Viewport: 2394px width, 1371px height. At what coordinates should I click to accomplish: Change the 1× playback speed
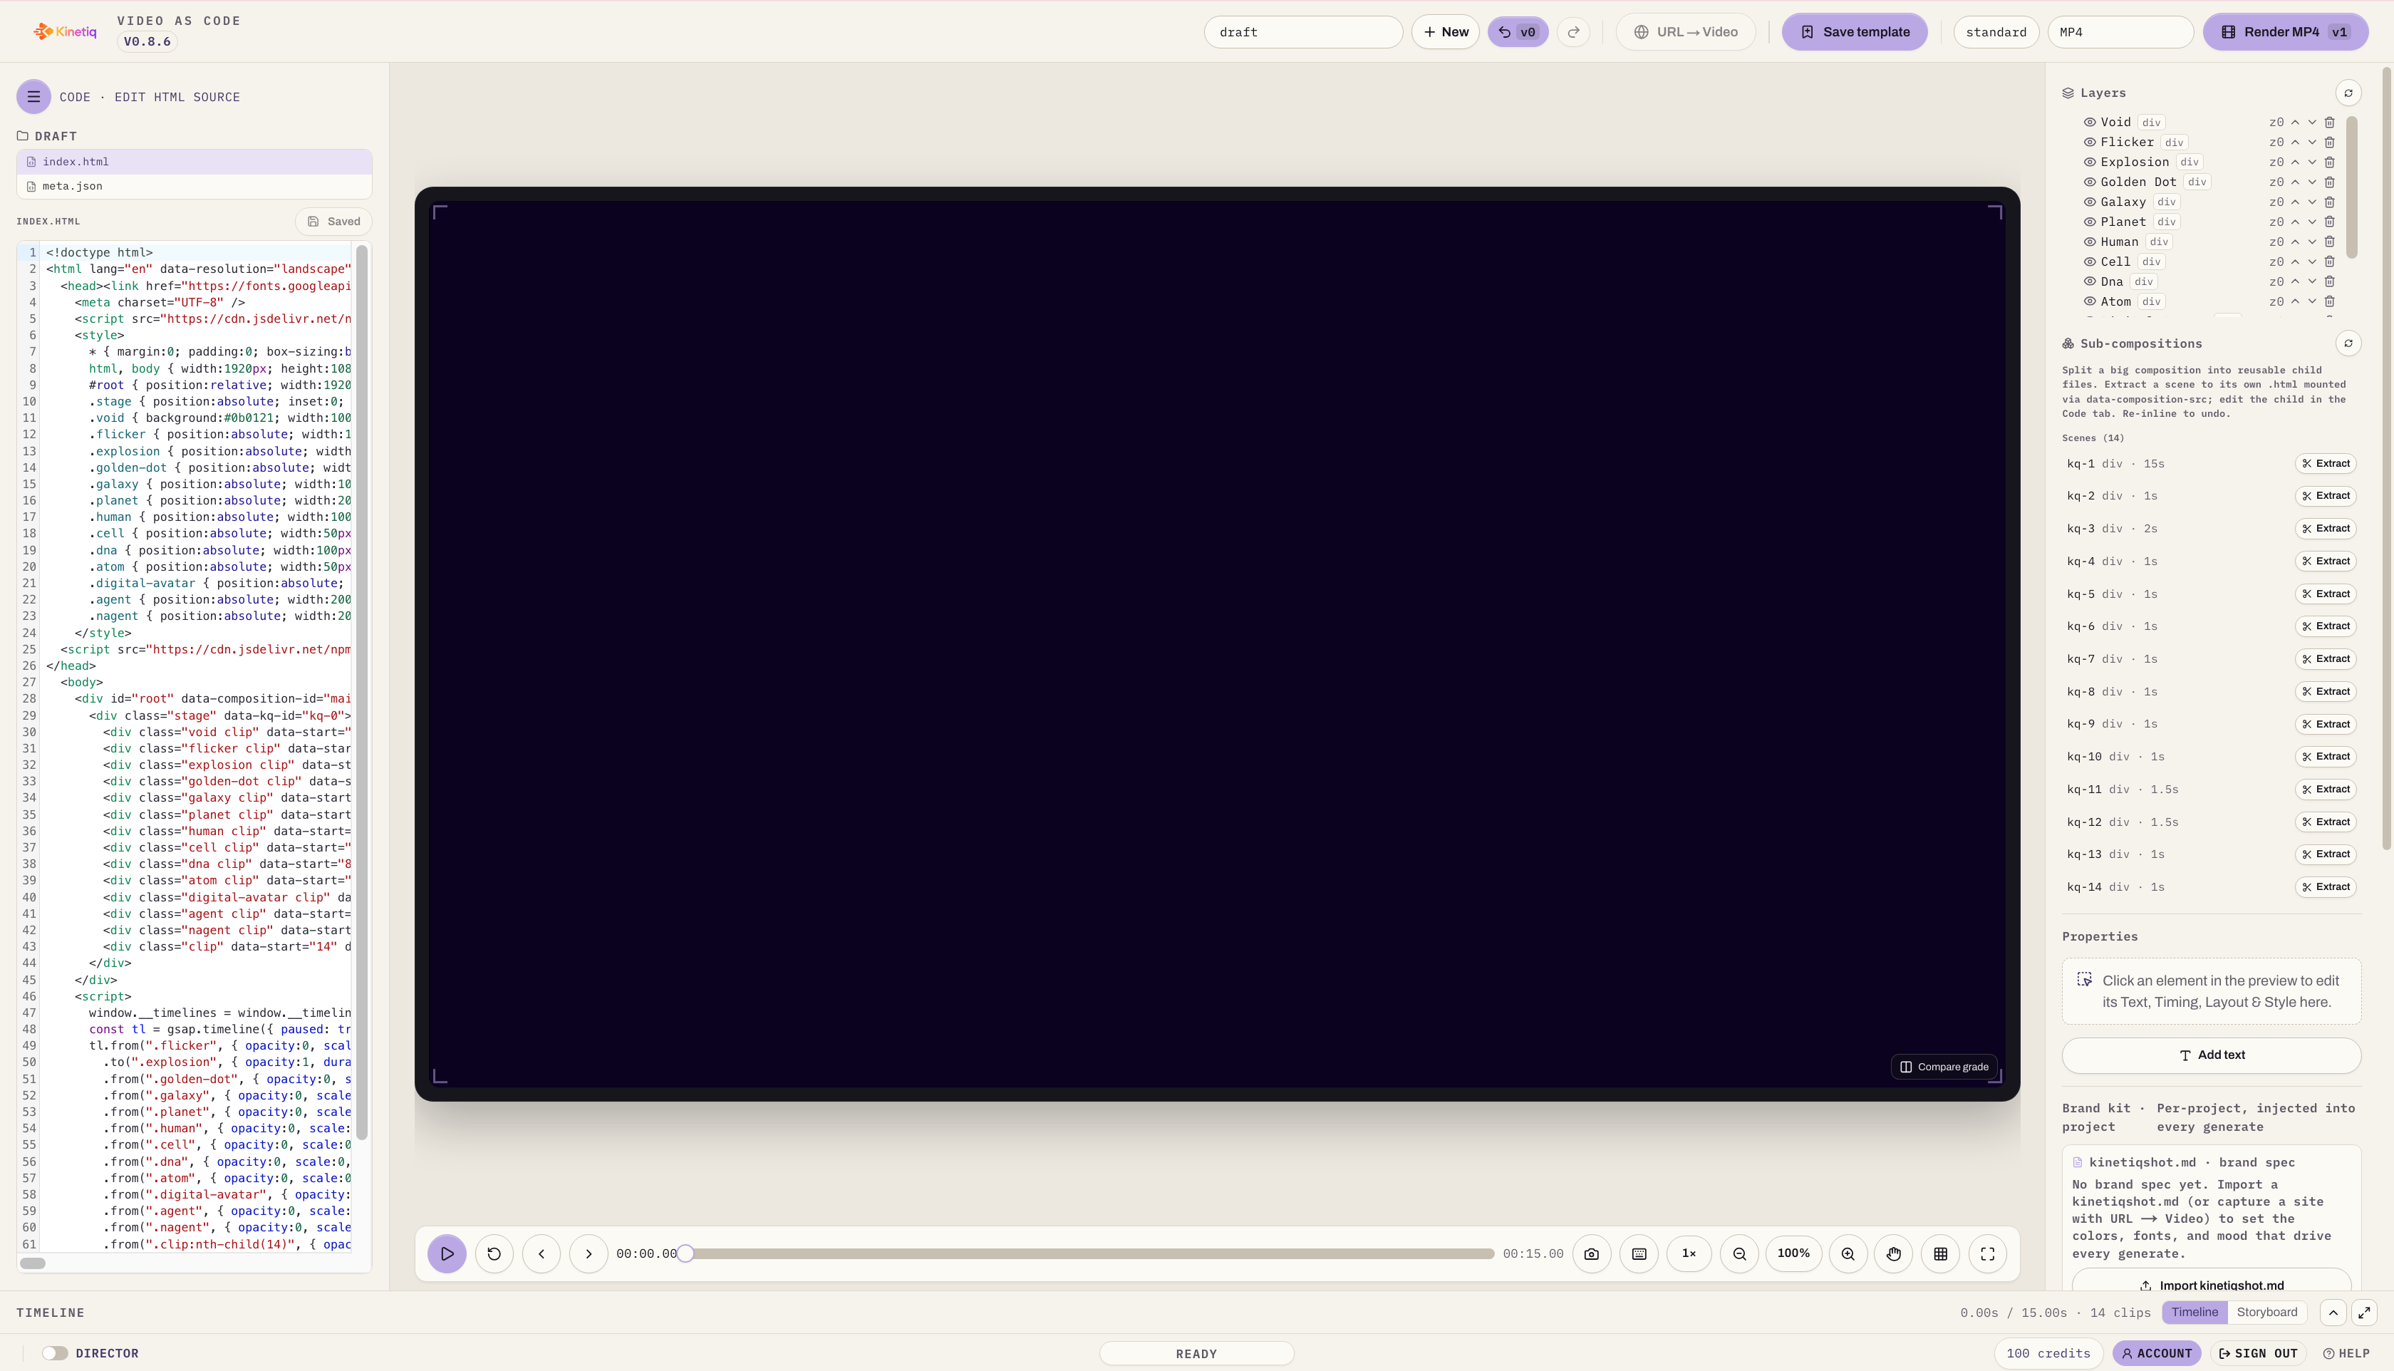point(1689,1253)
